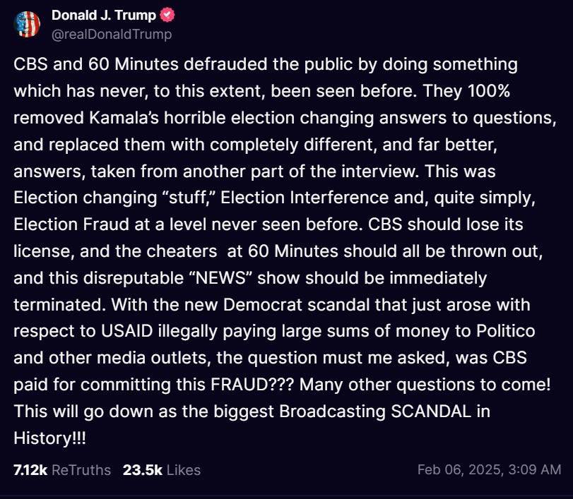Visit the @realDonaldTrump handle link

[x=112, y=35]
